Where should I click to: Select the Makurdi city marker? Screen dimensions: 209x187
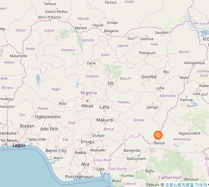pos(105,123)
